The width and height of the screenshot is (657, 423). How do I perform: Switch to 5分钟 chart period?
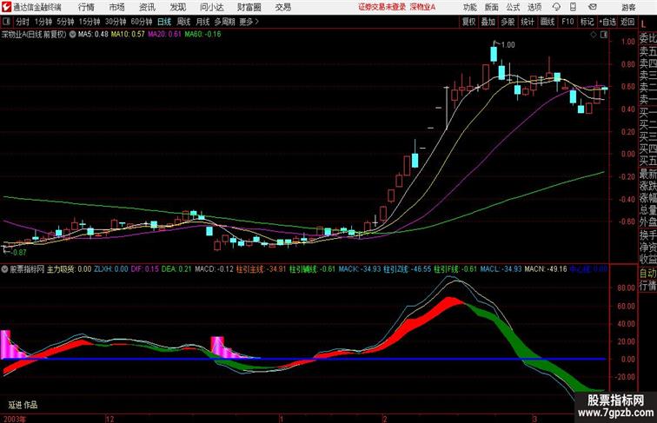[65, 22]
